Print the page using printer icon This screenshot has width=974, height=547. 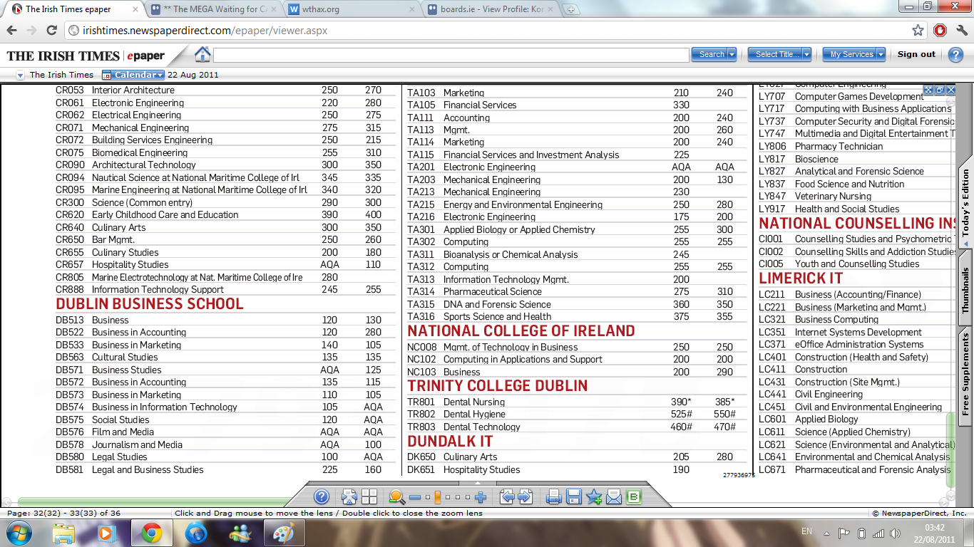(554, 497)
